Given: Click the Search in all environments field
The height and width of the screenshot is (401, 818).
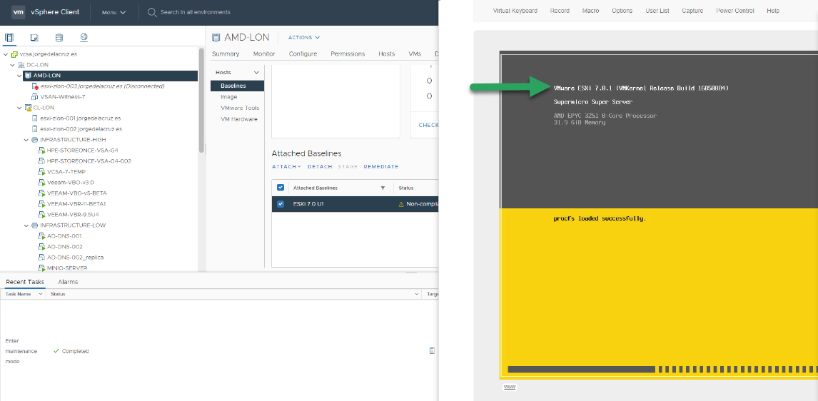Looking at the screenshot, I should [195, 12].
